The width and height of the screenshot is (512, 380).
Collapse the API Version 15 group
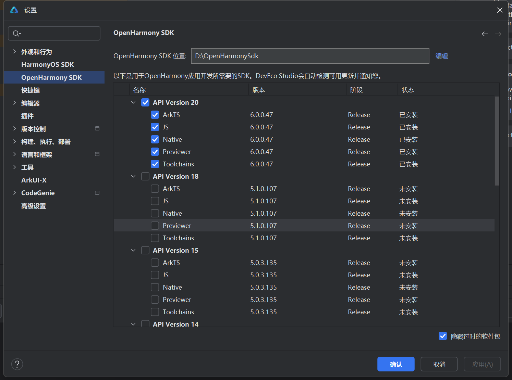[133, 250]
